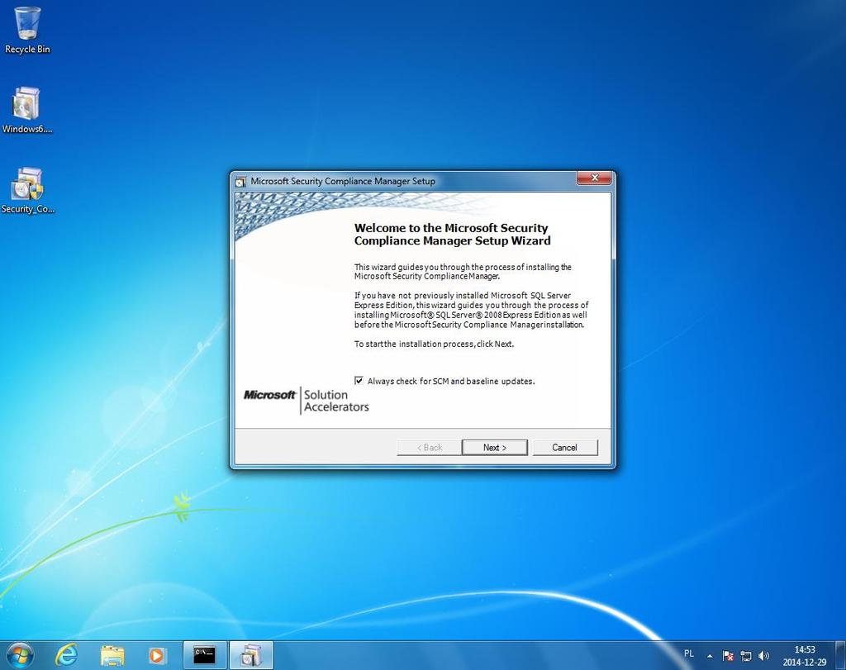Open the volume speaker tray icon
Screen dimensions: 846x670
tap(763, 656)
